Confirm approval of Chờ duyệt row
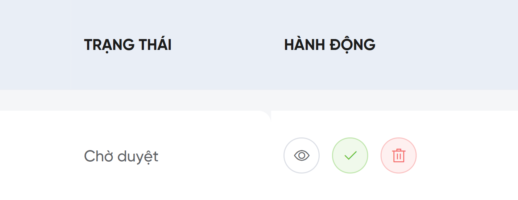Viewport: 518px width, 200px height. 350,156
